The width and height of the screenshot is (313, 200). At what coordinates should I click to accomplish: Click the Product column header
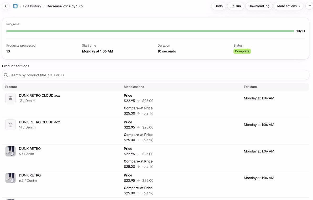pyautogui.click(x=11, y=87)
